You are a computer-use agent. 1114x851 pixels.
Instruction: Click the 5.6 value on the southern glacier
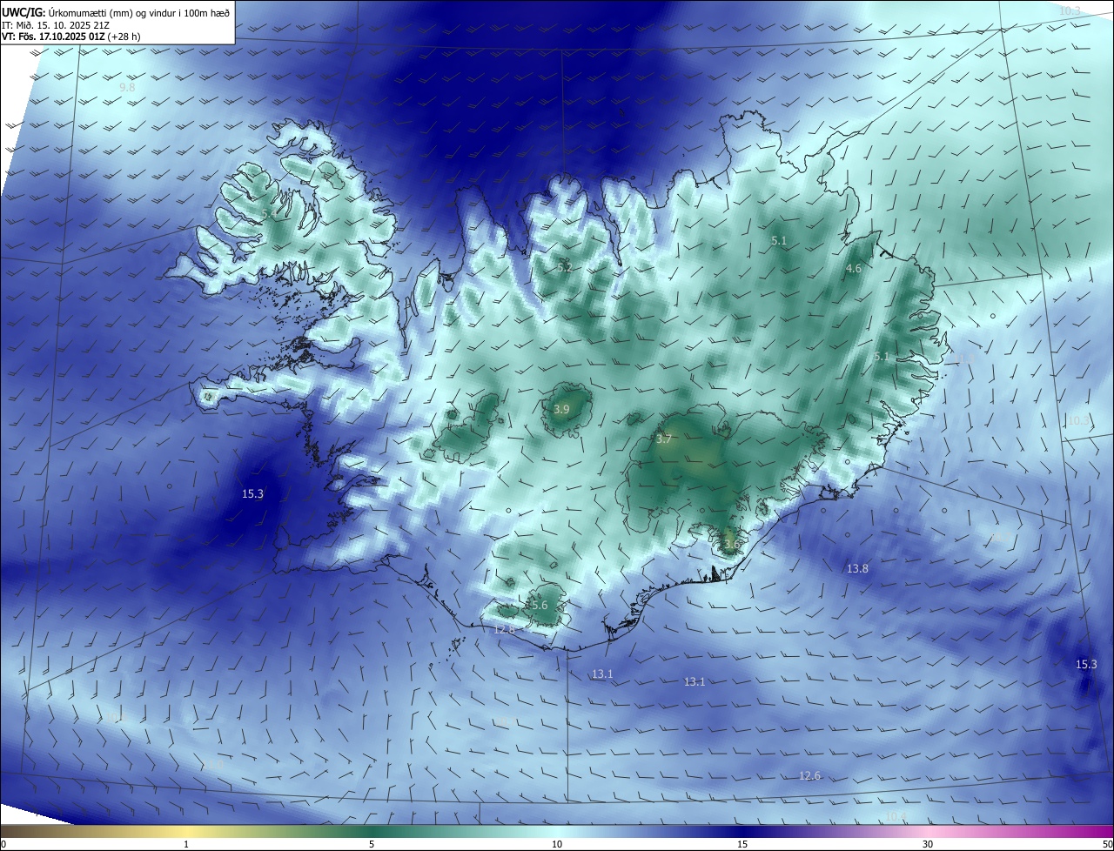coord(539,605)
